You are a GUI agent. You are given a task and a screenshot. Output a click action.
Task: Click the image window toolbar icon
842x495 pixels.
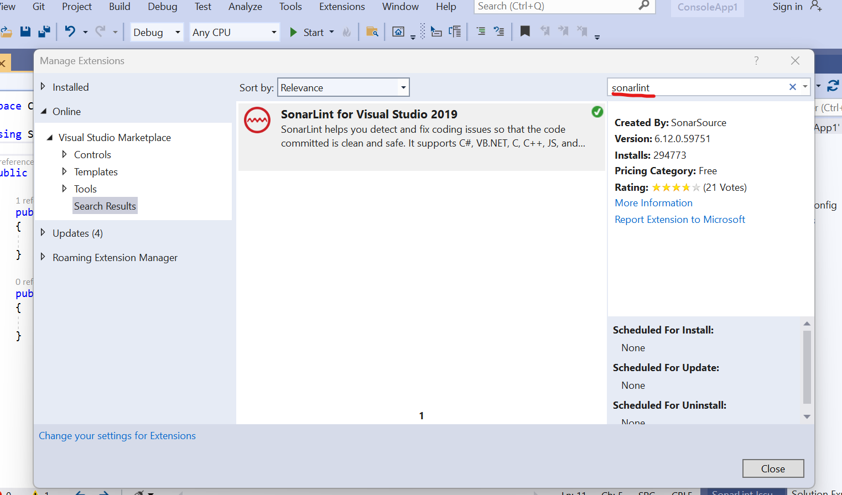coord(398,32)
